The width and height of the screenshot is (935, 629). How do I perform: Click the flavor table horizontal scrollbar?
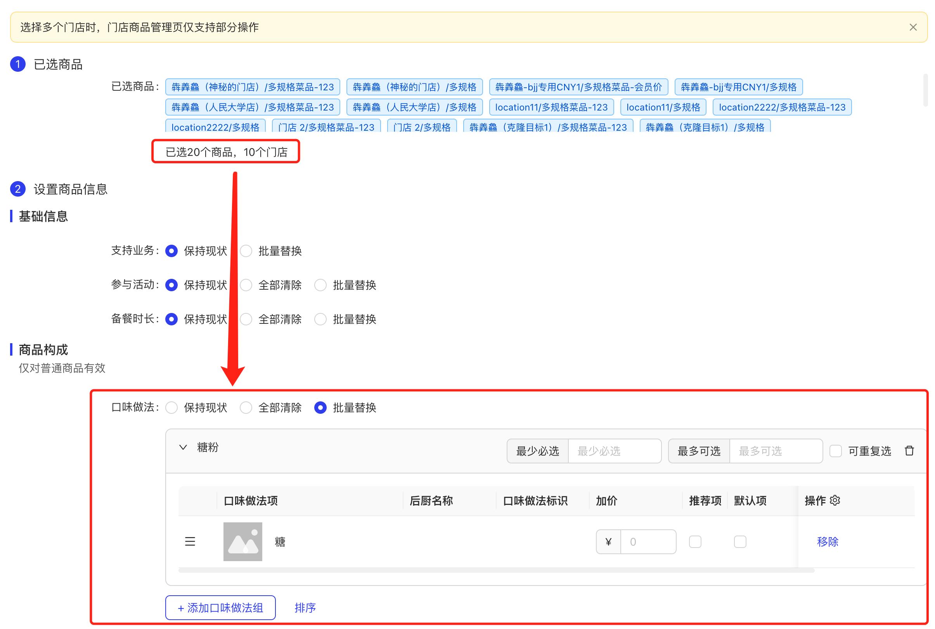tap(496, 570)
